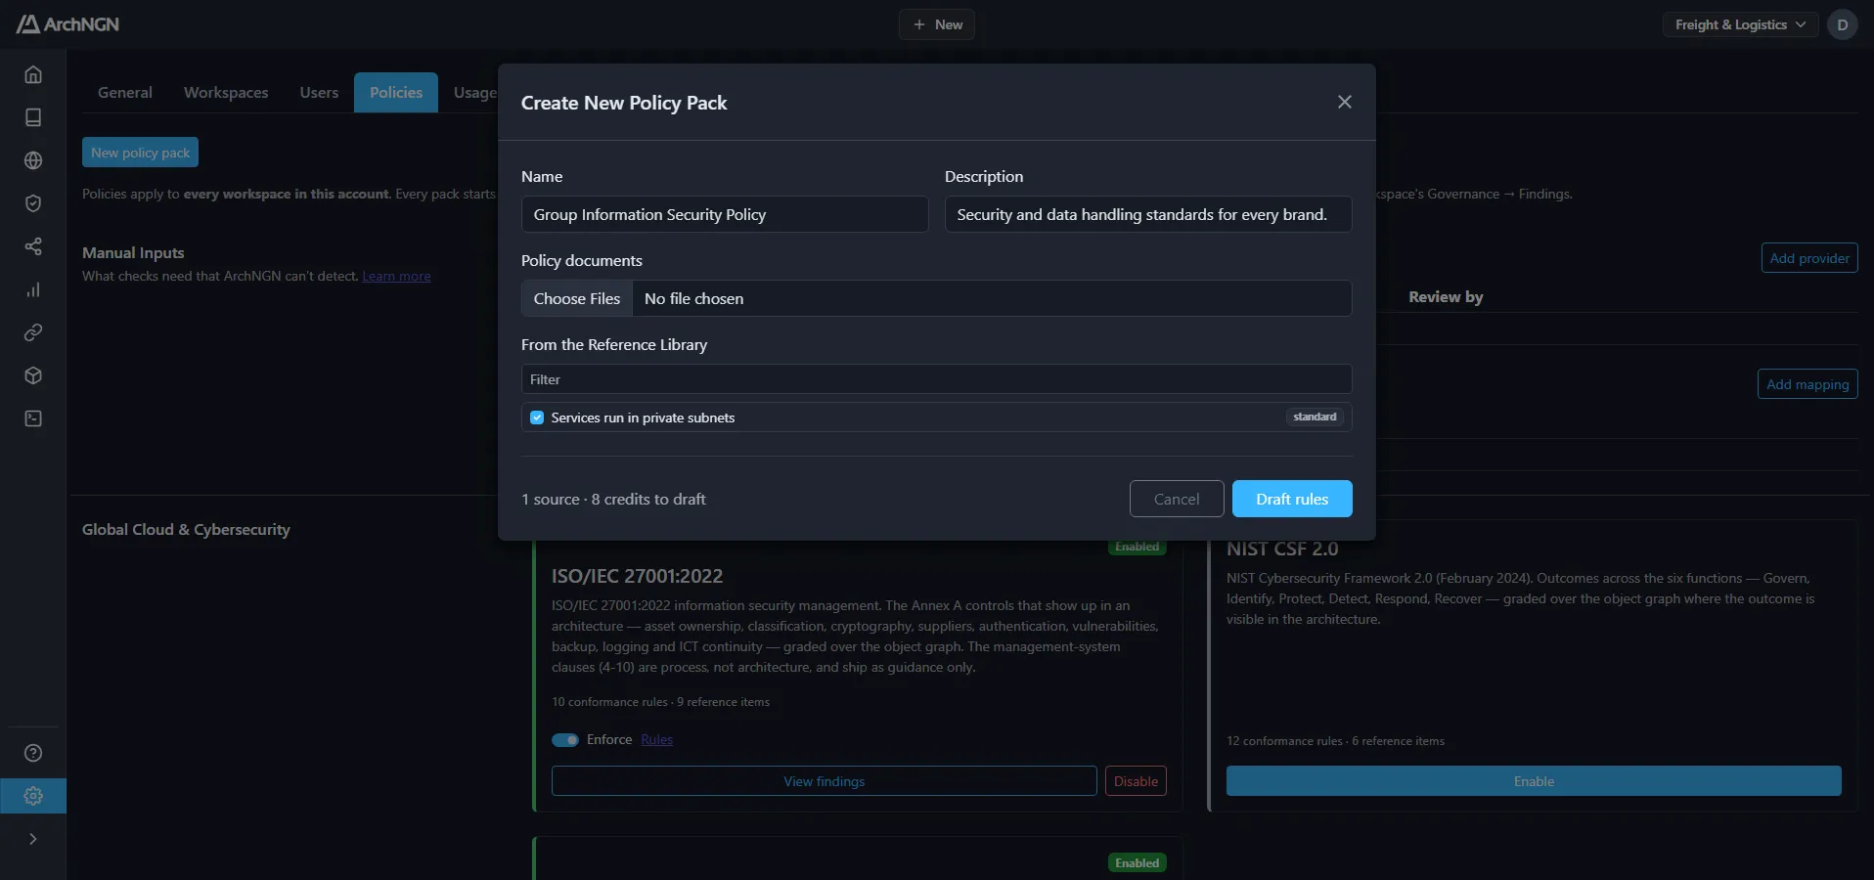
Task: Open the terminal icon in sidebar
Action: [x=33, y=418]
